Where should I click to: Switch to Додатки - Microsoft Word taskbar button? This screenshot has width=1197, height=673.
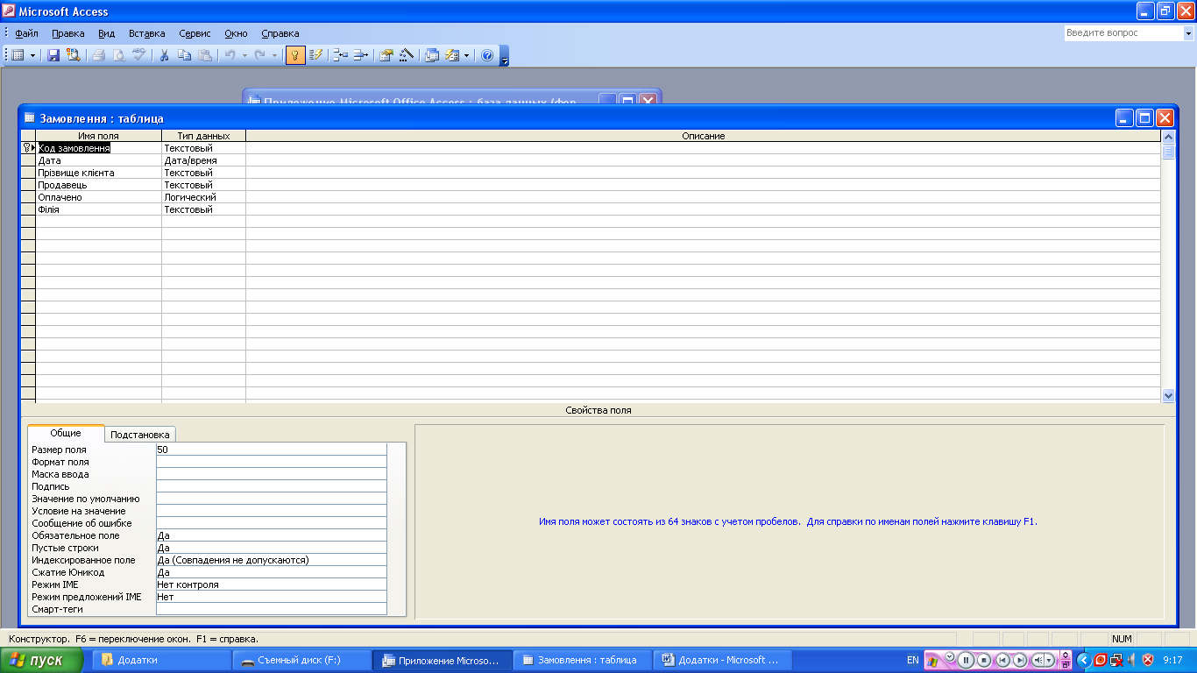click(722, 660)
